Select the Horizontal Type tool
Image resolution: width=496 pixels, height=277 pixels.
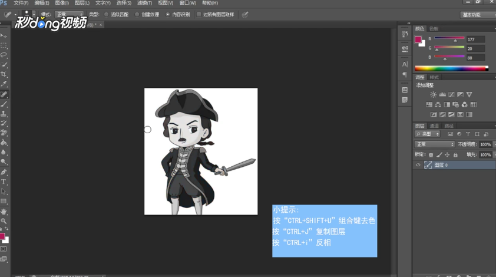(4, 182)
